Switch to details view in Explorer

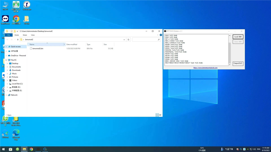point(157,115)
